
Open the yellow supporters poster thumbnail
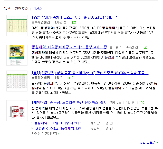(17, 55)
